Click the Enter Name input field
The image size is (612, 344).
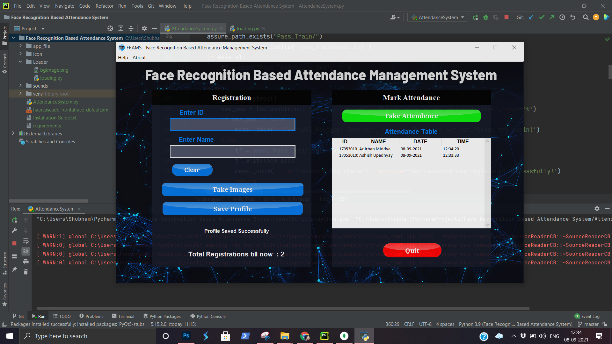[232, 152]
